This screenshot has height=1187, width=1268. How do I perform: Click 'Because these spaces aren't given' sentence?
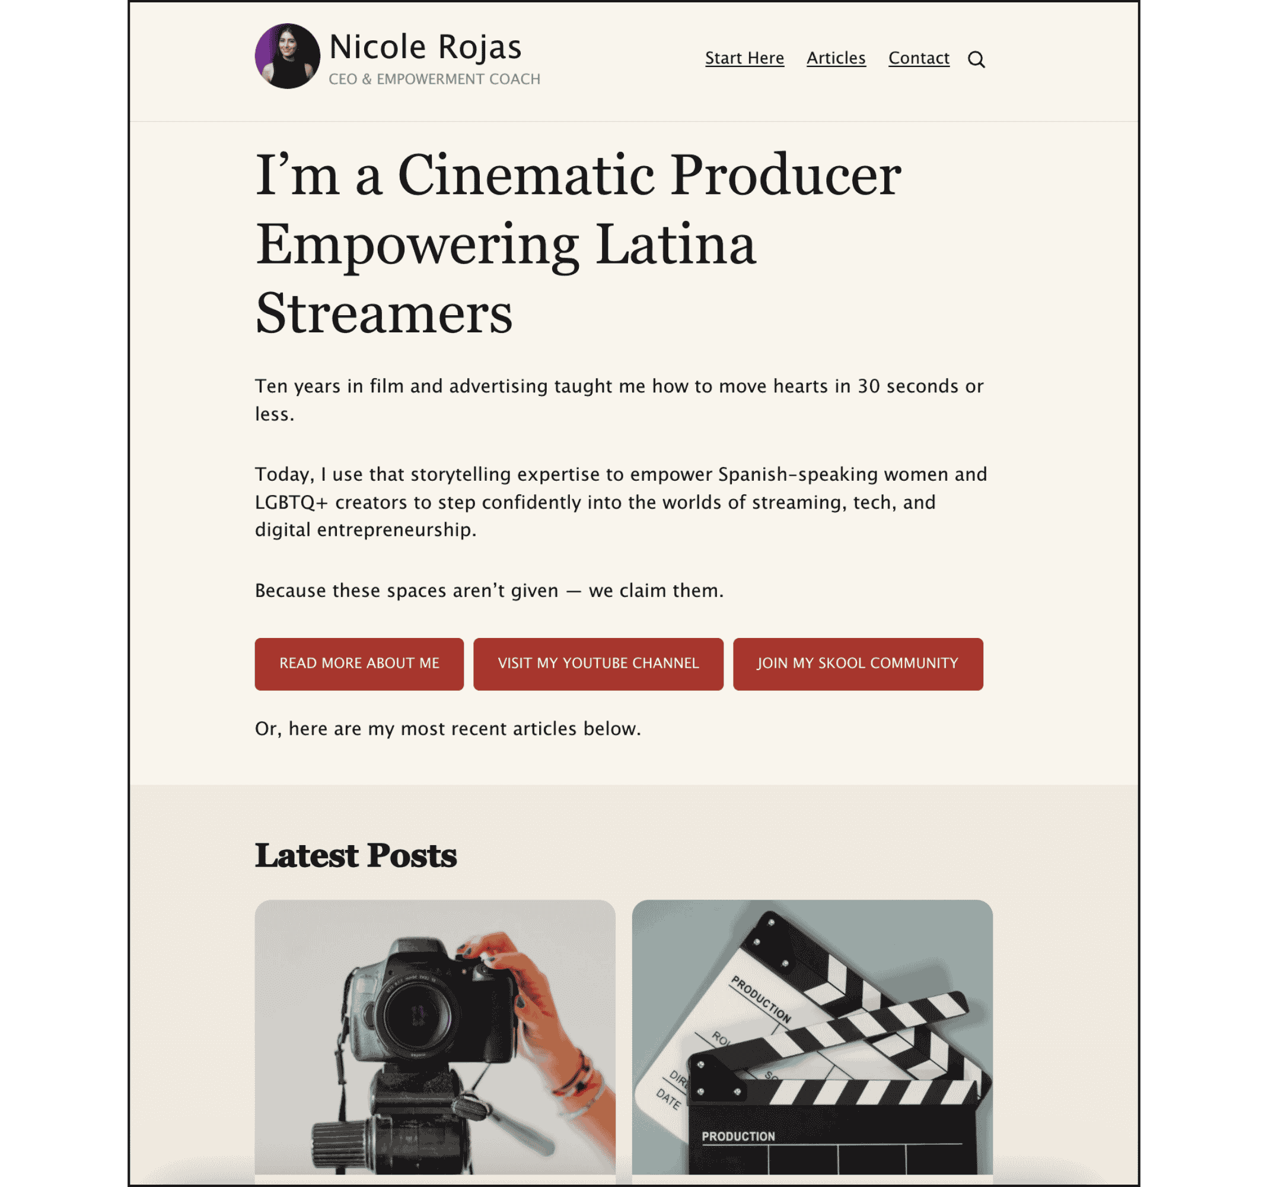489,591
